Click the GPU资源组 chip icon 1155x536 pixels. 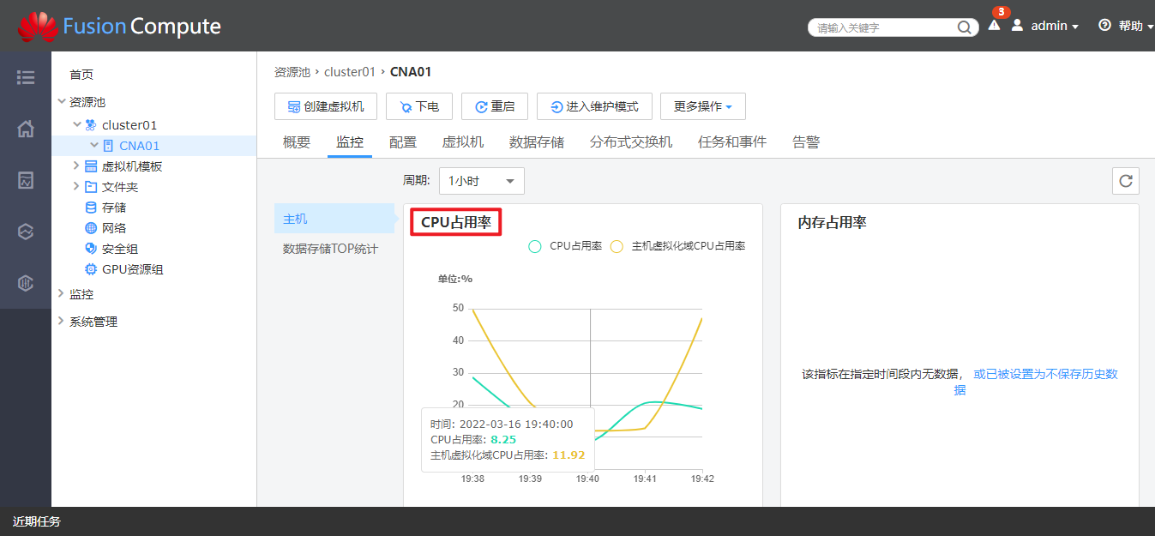click(x=91, y=269)
